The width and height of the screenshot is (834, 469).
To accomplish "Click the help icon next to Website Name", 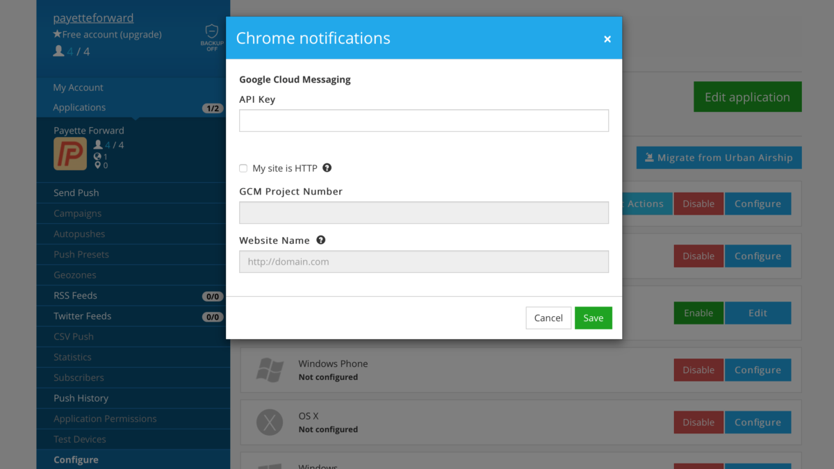I will 320,240.
